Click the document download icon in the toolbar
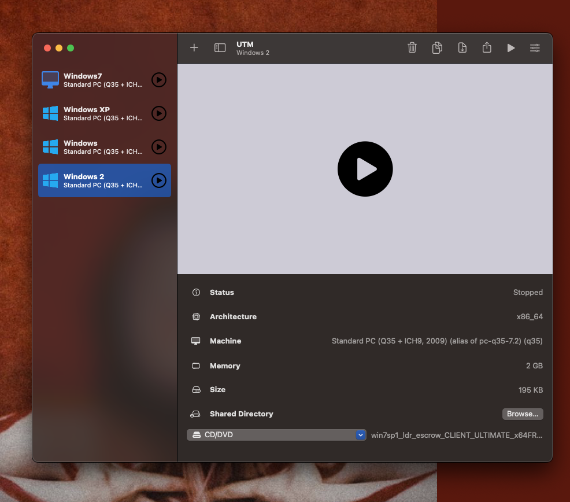Screen dimensions: 570x502 (462, 47)
